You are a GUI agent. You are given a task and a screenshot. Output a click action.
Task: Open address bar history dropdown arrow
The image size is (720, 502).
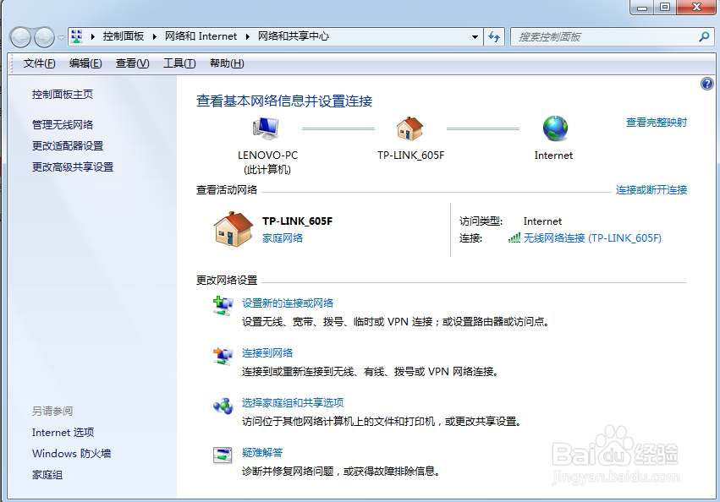[475, 37]
